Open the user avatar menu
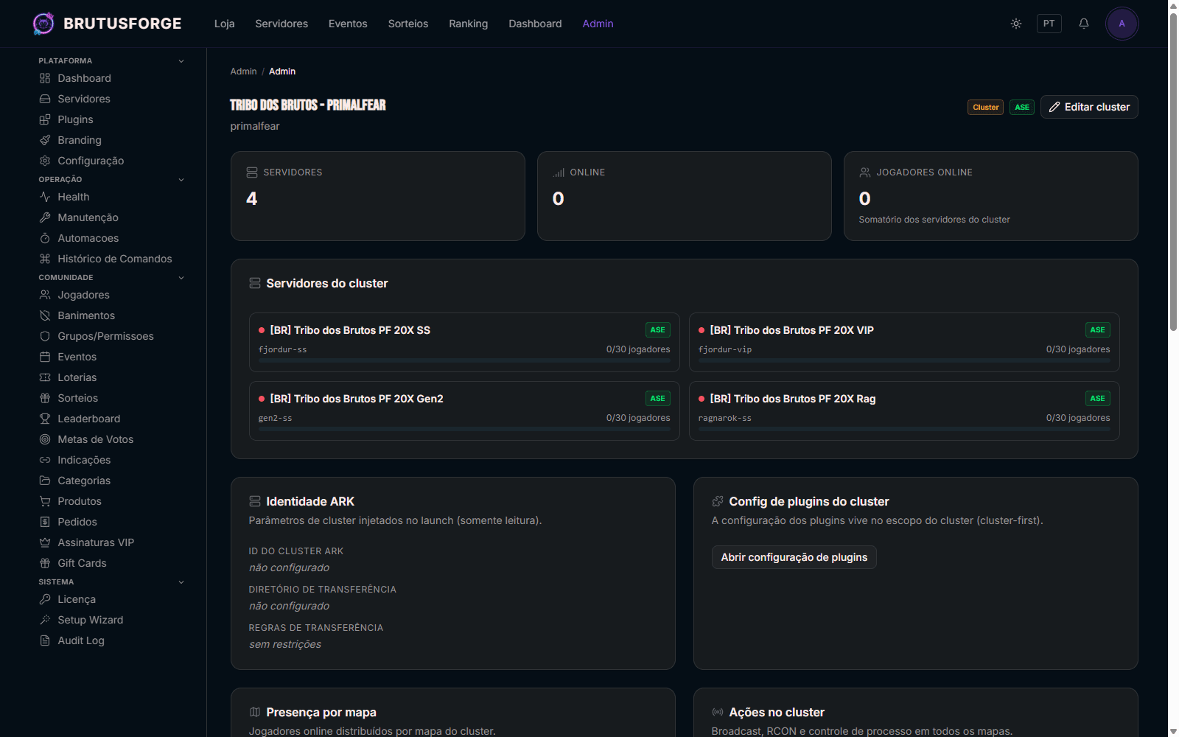 click(x=1122, y=24)
